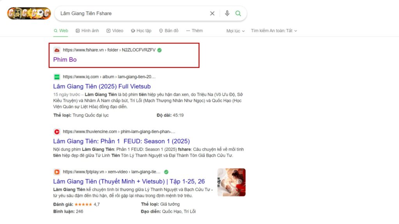Image resolution: width=399 pixels, height=224 pixels.
Task: Click the Học tập graduation cap icon
Action: [133, 31]
